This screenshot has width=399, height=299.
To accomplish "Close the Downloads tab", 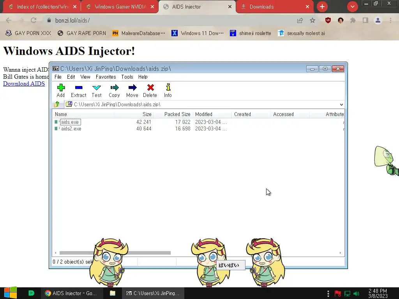I will (x=307, y=7).
